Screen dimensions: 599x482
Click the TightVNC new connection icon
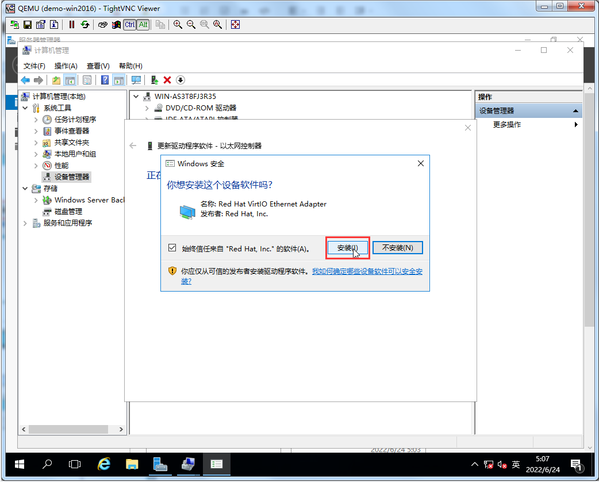(x=14, y=25)
